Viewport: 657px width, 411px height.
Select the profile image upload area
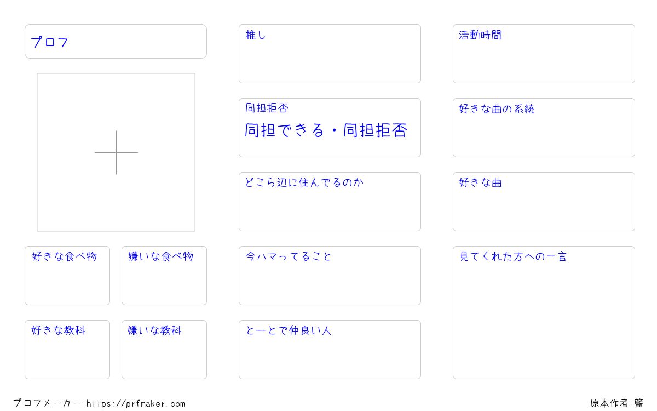tap(116, 152)
